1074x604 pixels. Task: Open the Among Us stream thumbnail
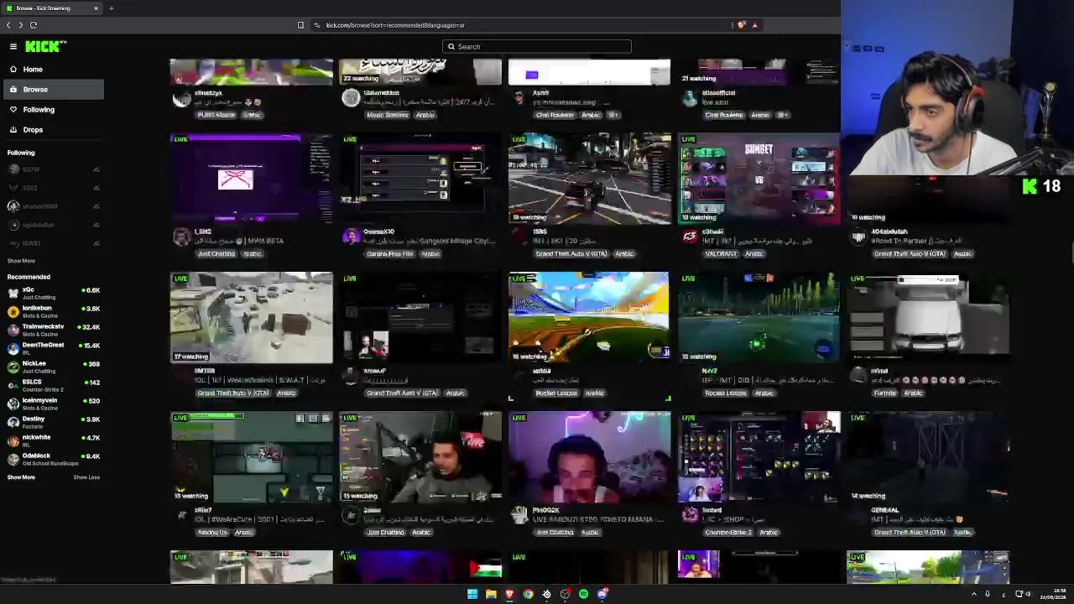251,456
